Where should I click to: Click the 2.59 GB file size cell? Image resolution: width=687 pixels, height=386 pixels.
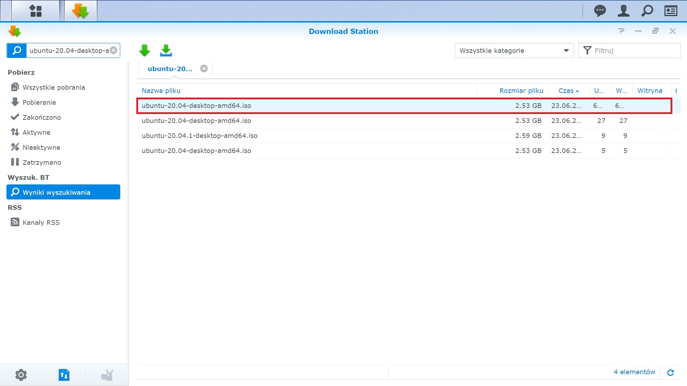(x=528, y=136)
